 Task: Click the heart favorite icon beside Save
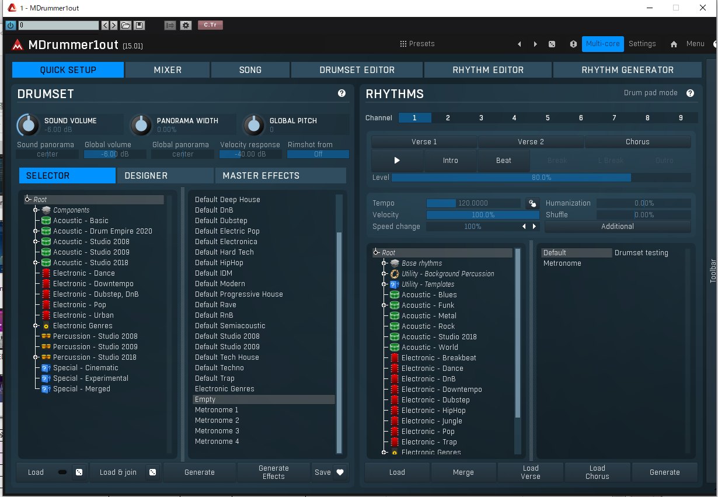pos(340,472)
